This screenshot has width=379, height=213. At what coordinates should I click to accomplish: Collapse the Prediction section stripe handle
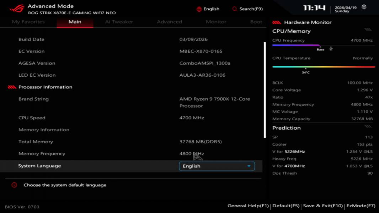[x=368, y=126]
